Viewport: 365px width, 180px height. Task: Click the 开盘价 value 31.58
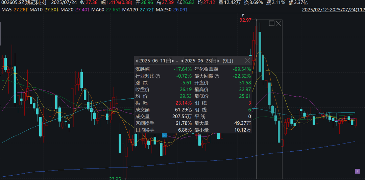pyautogui.click(x=245, y=83)
